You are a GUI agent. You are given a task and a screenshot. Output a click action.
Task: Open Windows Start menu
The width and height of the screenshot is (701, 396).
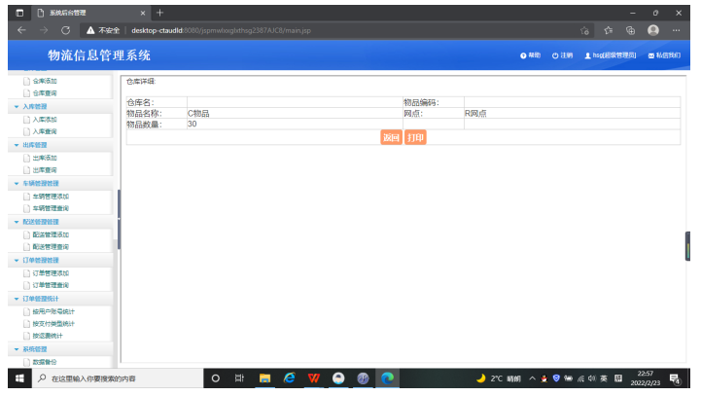19,378
